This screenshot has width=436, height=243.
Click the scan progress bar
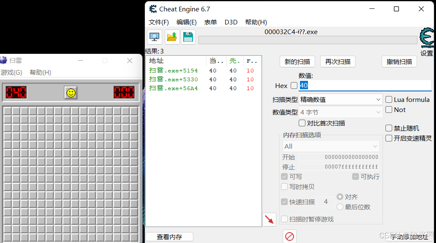coord(308,40)
